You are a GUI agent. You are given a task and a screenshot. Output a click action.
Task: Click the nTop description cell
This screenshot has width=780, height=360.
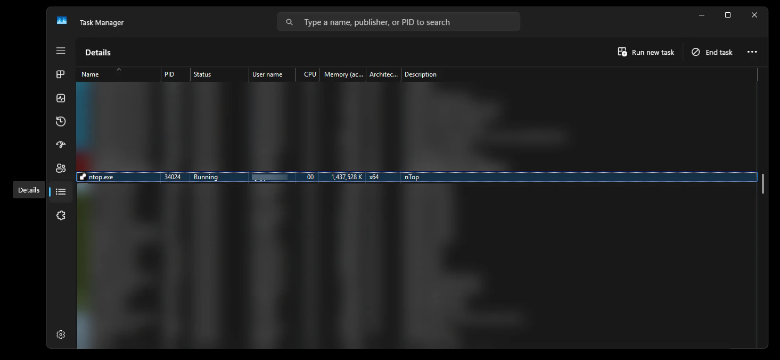point(412,177)
